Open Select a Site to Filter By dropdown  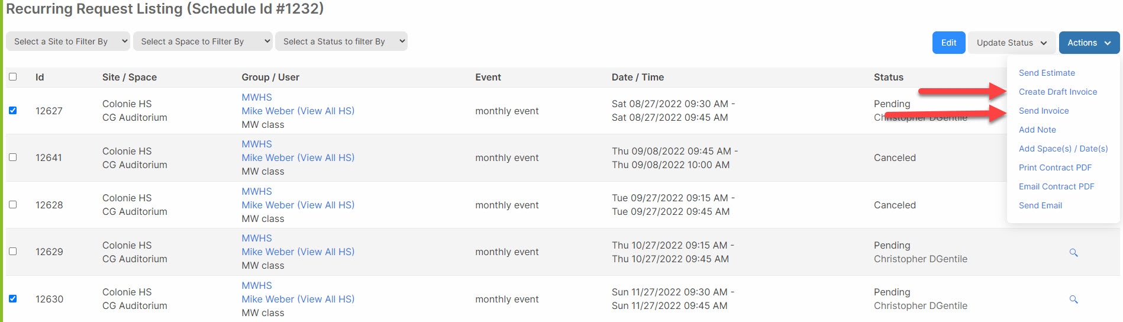pyautogui.click(x=68, y=41)
